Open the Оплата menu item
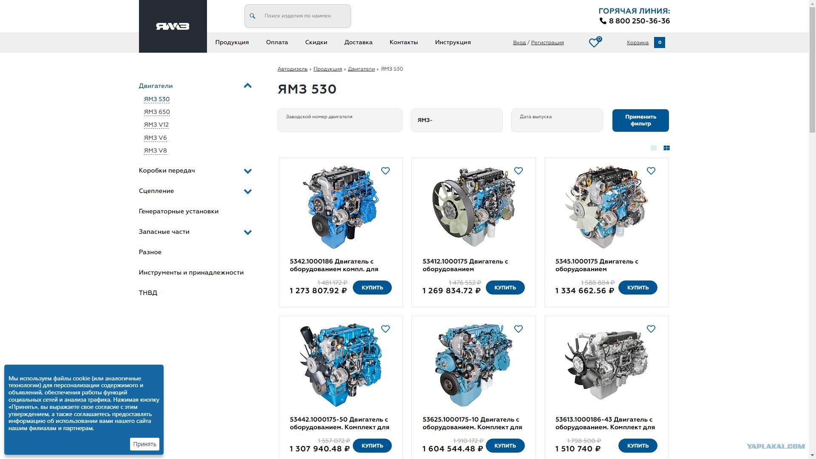 [x=277, y=42]
